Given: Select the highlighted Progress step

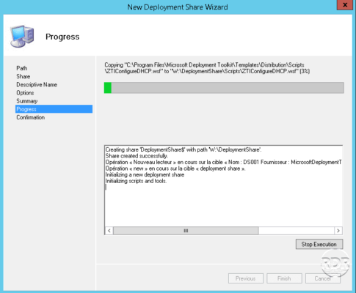Looking at the screenshot, I should [x=54, y=109].
